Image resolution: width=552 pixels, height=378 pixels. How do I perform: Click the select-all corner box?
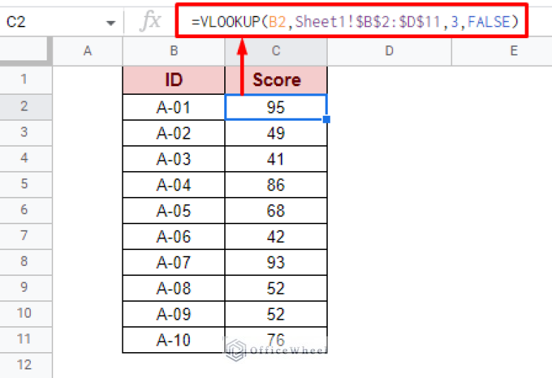tap(25, 51)
